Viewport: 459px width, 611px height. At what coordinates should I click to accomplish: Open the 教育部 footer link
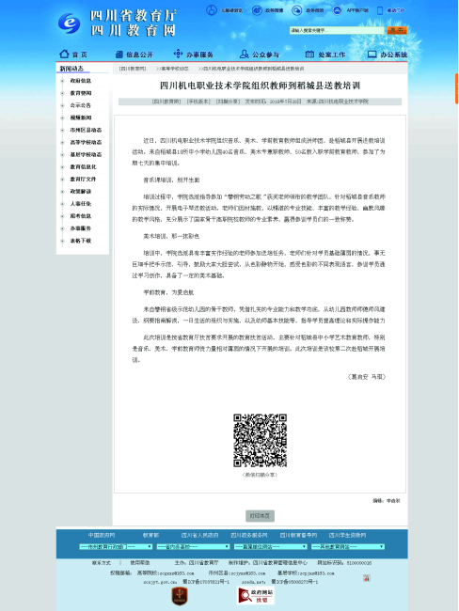pos(150,536)
